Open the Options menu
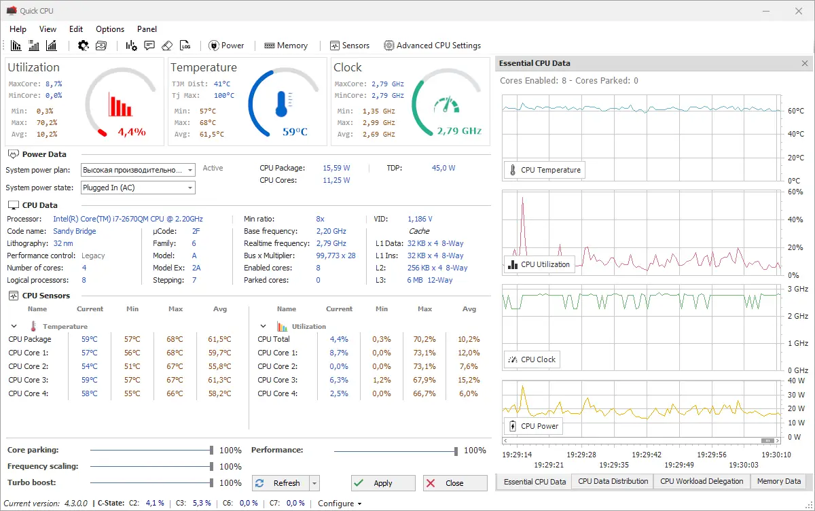The height and width of the screenshot is (511, 815). click(x=110, y=29)
